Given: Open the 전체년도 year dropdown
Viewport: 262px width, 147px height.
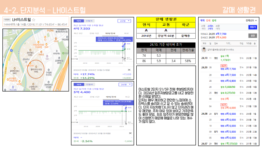Looking at the screenshot, I should click(251, 20).
